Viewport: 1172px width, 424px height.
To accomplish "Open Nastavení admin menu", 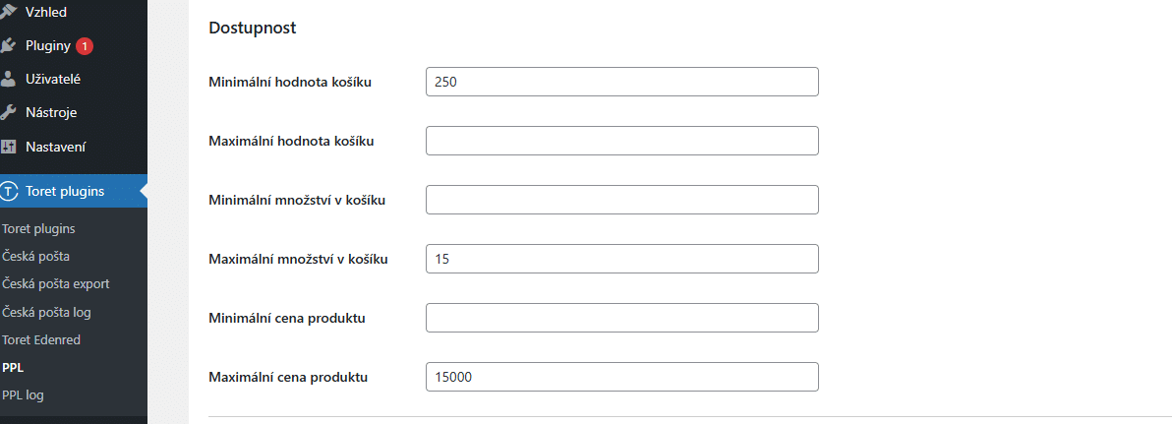I will click(55, 147).
